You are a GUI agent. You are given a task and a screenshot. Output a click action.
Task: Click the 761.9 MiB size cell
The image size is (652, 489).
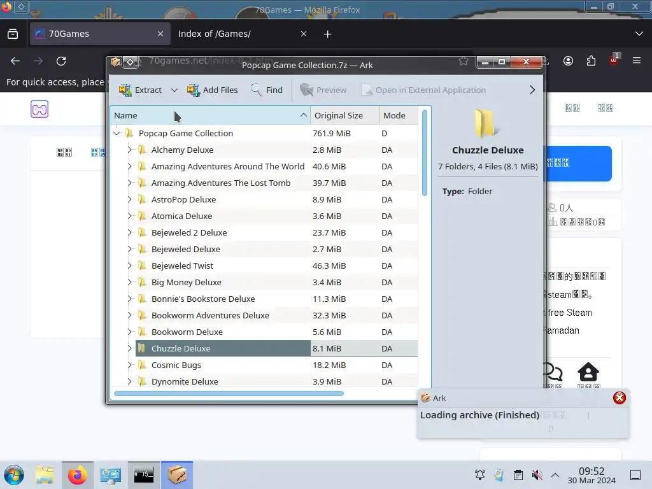click(x=331, y=133)
